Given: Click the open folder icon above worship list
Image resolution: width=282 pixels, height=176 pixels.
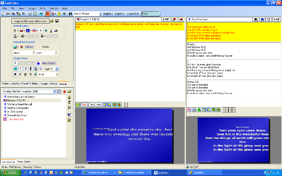Looking at the screenshot, I should click(x=69, y=92).
